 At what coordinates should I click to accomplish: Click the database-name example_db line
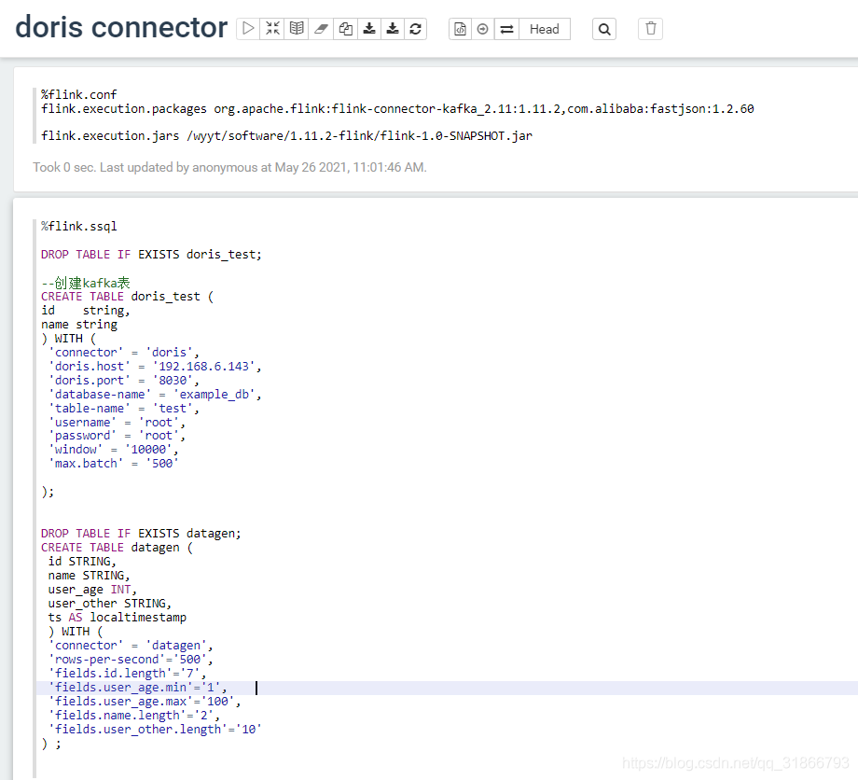(x=155, y=394)
